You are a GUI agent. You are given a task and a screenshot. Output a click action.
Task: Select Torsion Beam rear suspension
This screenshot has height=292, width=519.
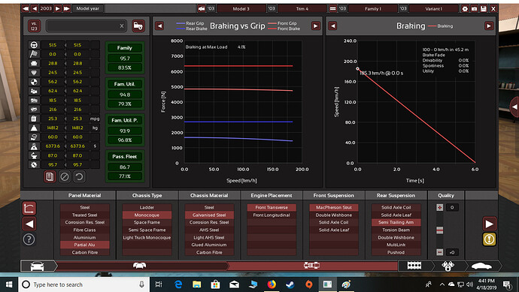[396, 230]
